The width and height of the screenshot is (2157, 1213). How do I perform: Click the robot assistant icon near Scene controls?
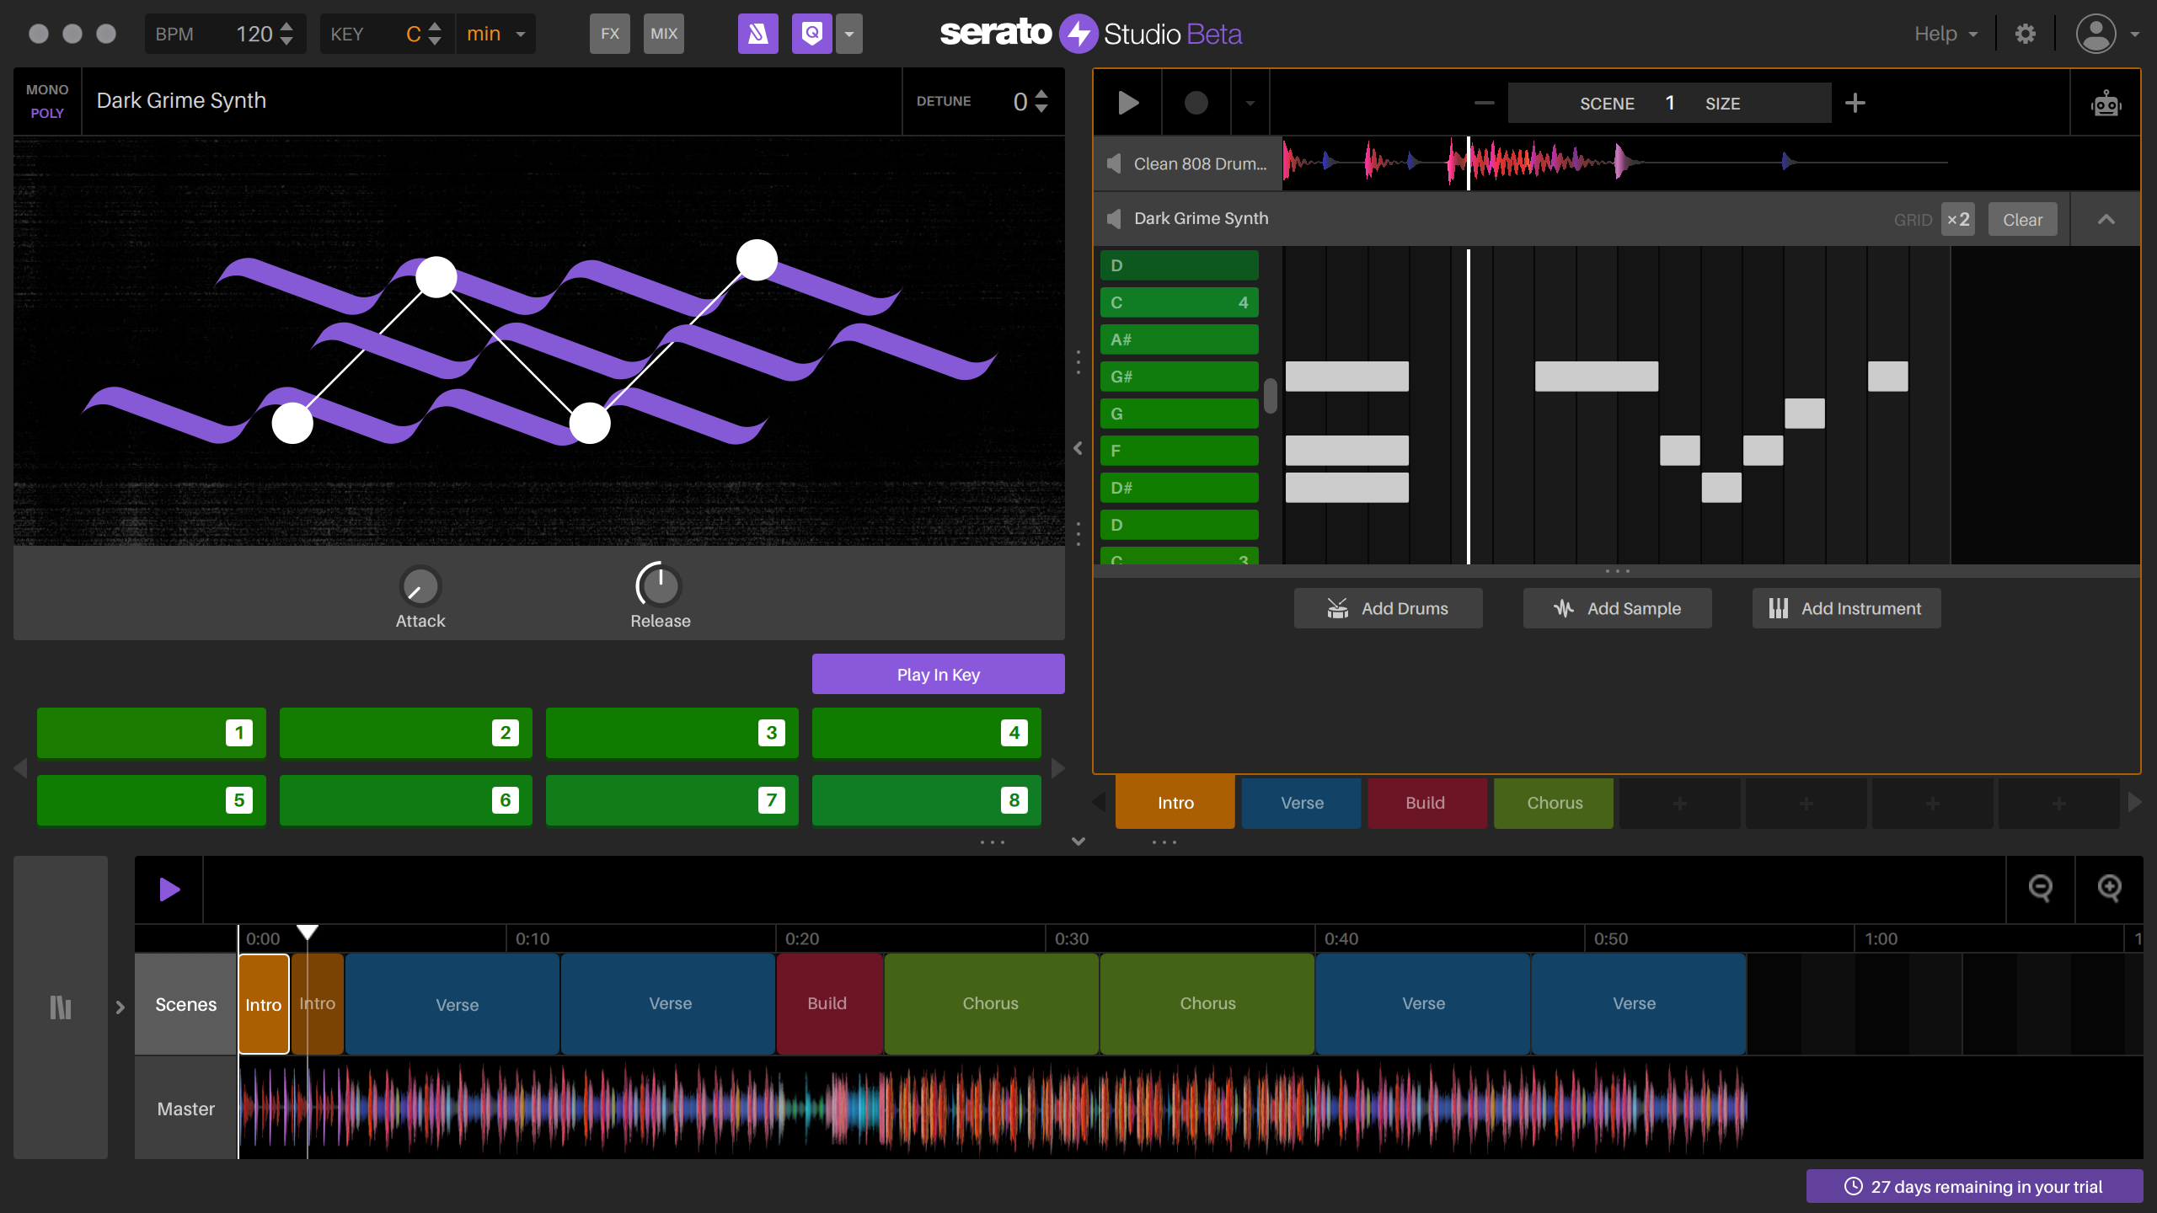(2105, 102)
